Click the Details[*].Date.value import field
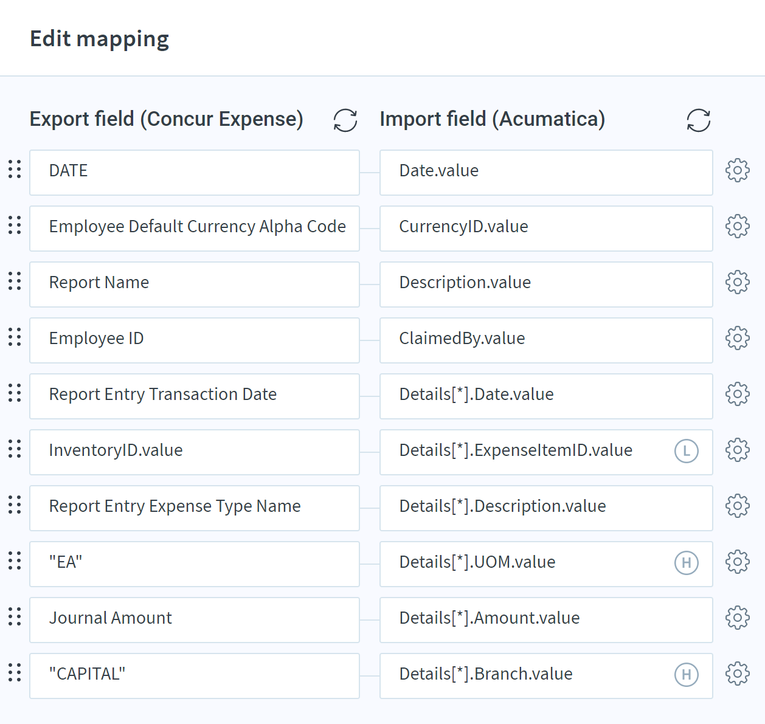The height and width of the screenshot is (724, 765). pos(546,396)
